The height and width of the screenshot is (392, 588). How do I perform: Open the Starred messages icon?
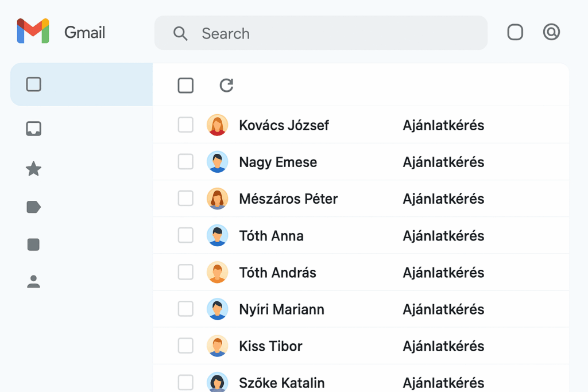click(33, 169)
